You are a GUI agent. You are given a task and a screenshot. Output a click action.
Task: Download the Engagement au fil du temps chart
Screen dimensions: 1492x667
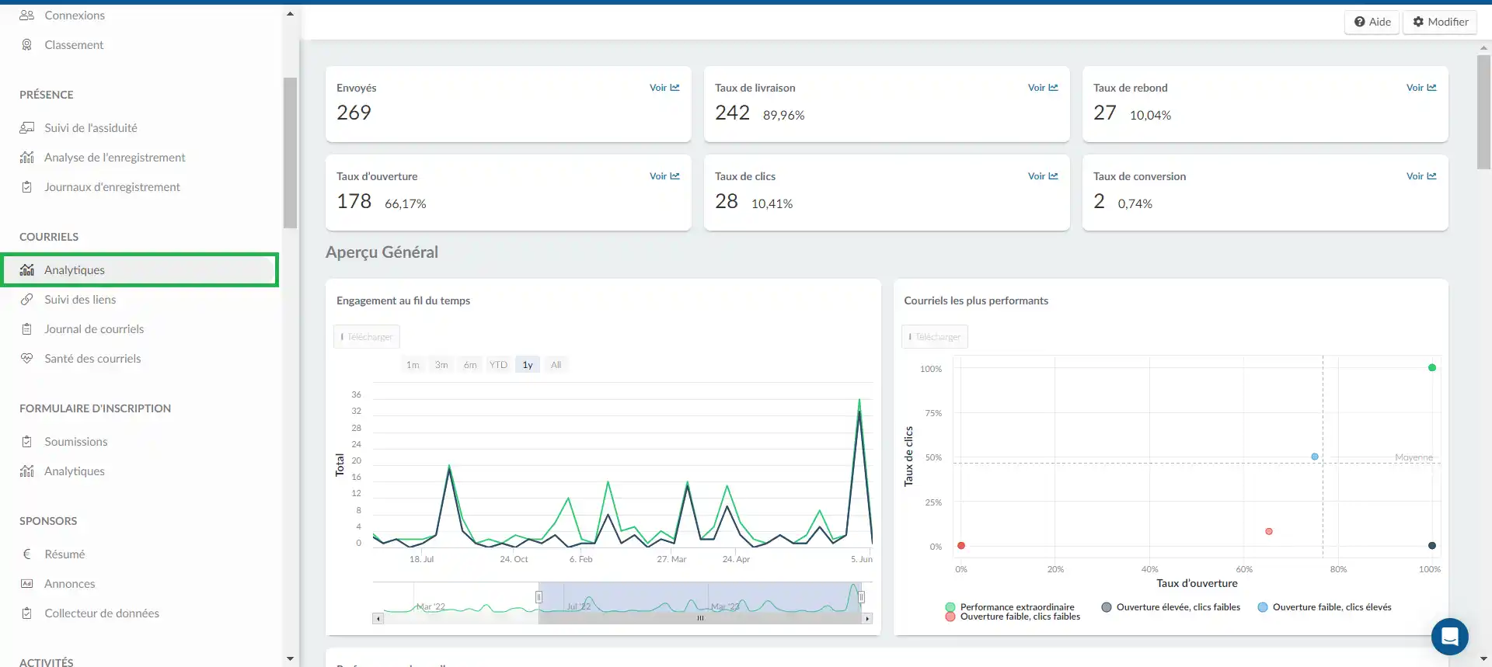(x=367, y=337)
